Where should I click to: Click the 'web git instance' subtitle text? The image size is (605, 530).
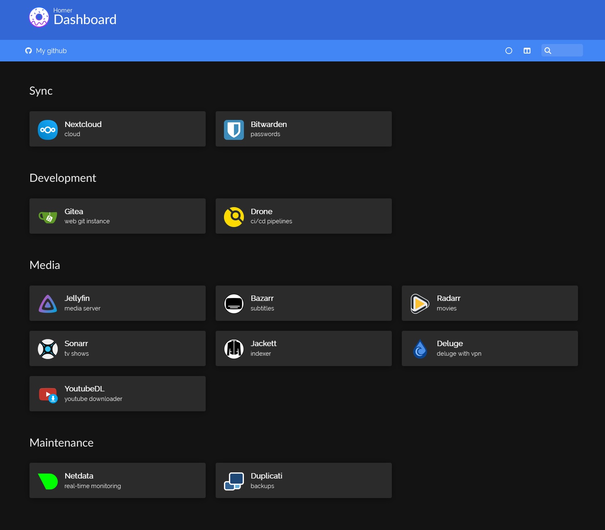[x=87, y=221]
